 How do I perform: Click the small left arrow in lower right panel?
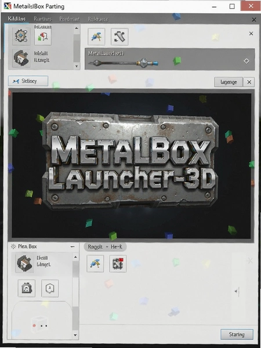pos(236,291)
